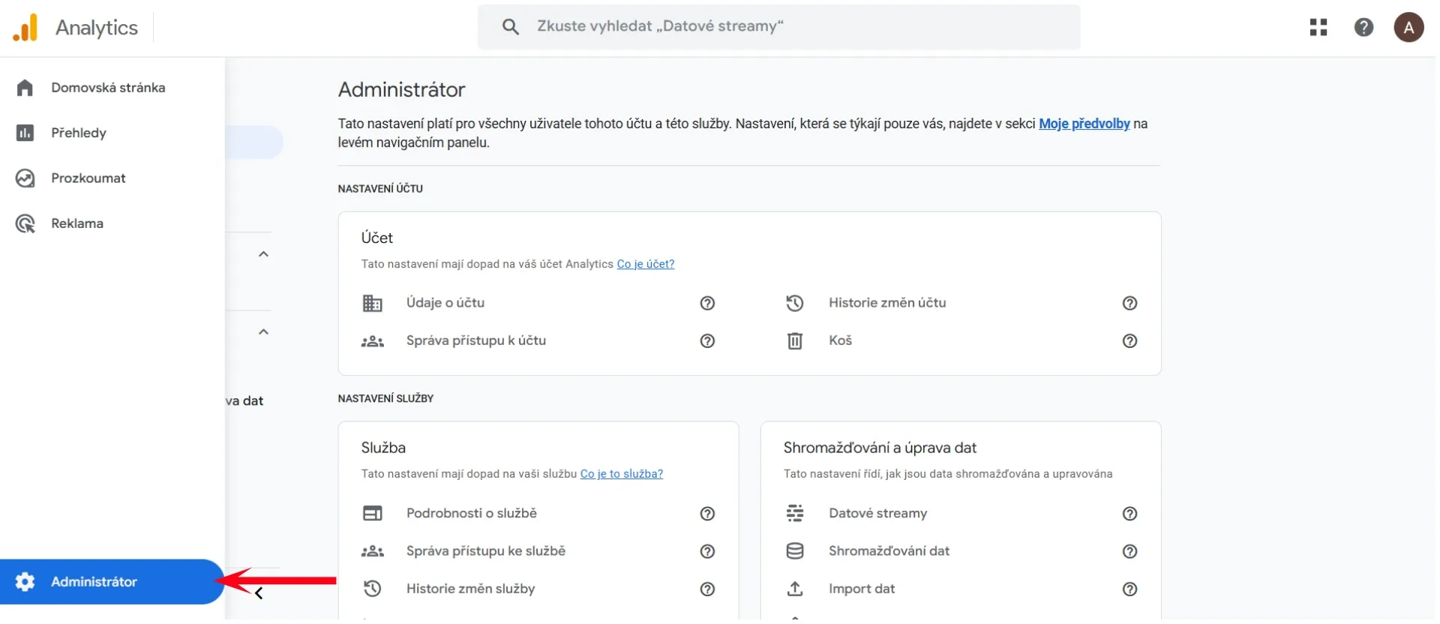Click the help icon beside Správa přístupu ke službě

[707, 551]
